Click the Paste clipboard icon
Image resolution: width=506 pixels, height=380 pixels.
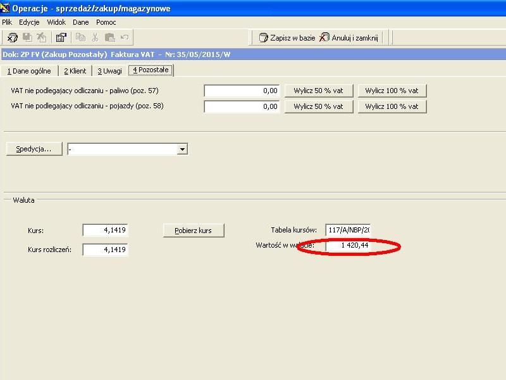tap(109, 37)
